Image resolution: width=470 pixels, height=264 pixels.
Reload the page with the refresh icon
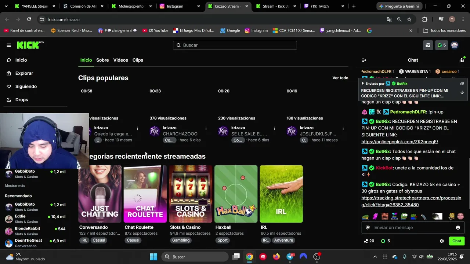[x=29, y=19]
